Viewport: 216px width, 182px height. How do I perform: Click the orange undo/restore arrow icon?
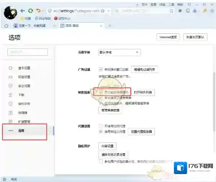(x=38, y=11)
